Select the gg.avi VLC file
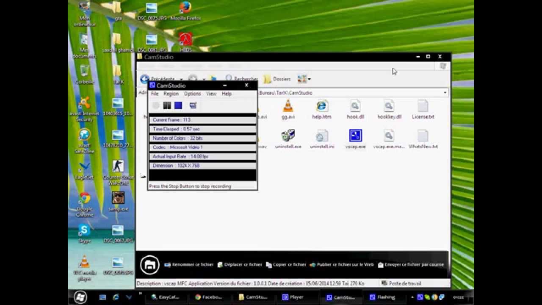 pos(288,110)
